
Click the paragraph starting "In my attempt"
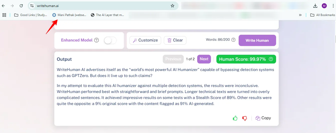164,94
